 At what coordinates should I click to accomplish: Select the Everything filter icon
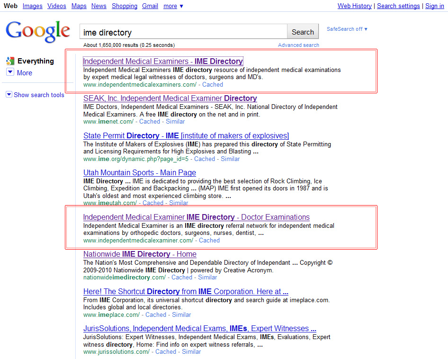click(10, 61)
